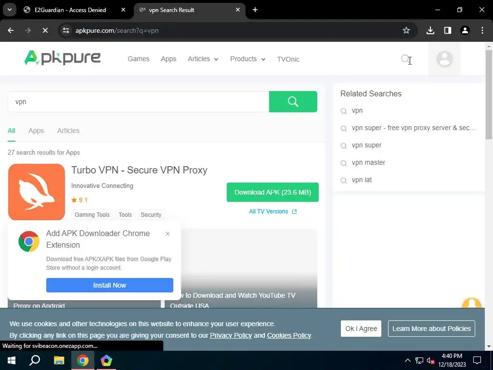Open File Explorer from taskbar
This screenshot has height=370, width=493.
point(59,360)
